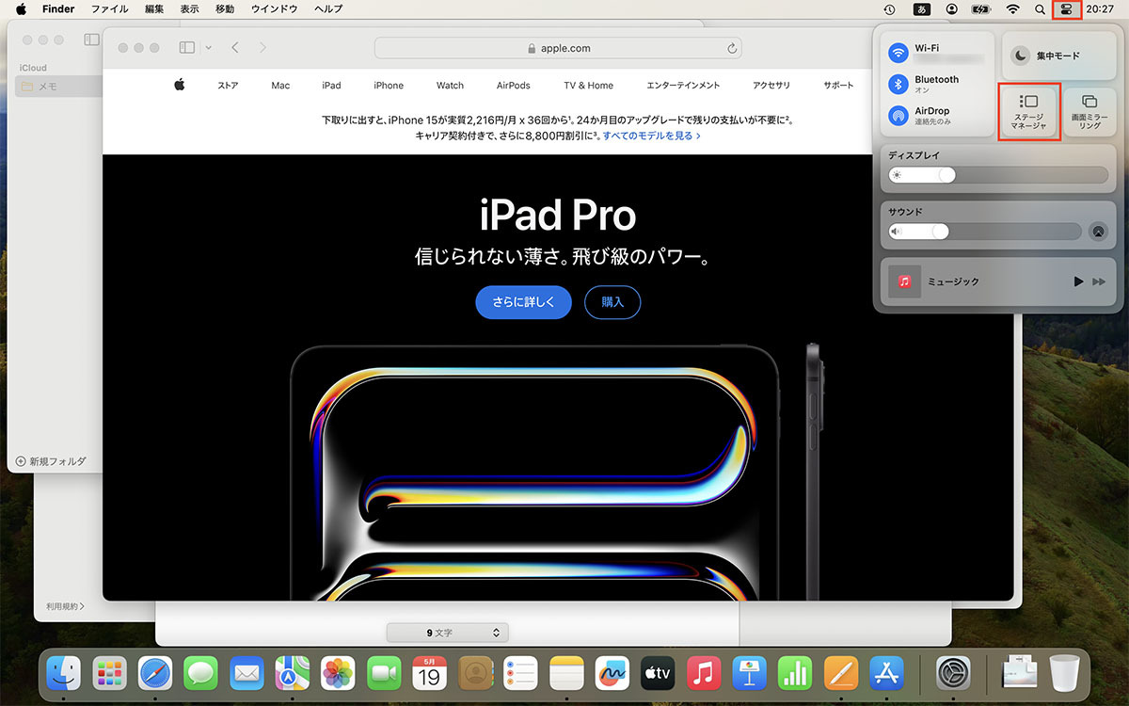Play music in the ミュージック control
Image resolution: width=1129 pixels, height=706 pixels.
1079,282
